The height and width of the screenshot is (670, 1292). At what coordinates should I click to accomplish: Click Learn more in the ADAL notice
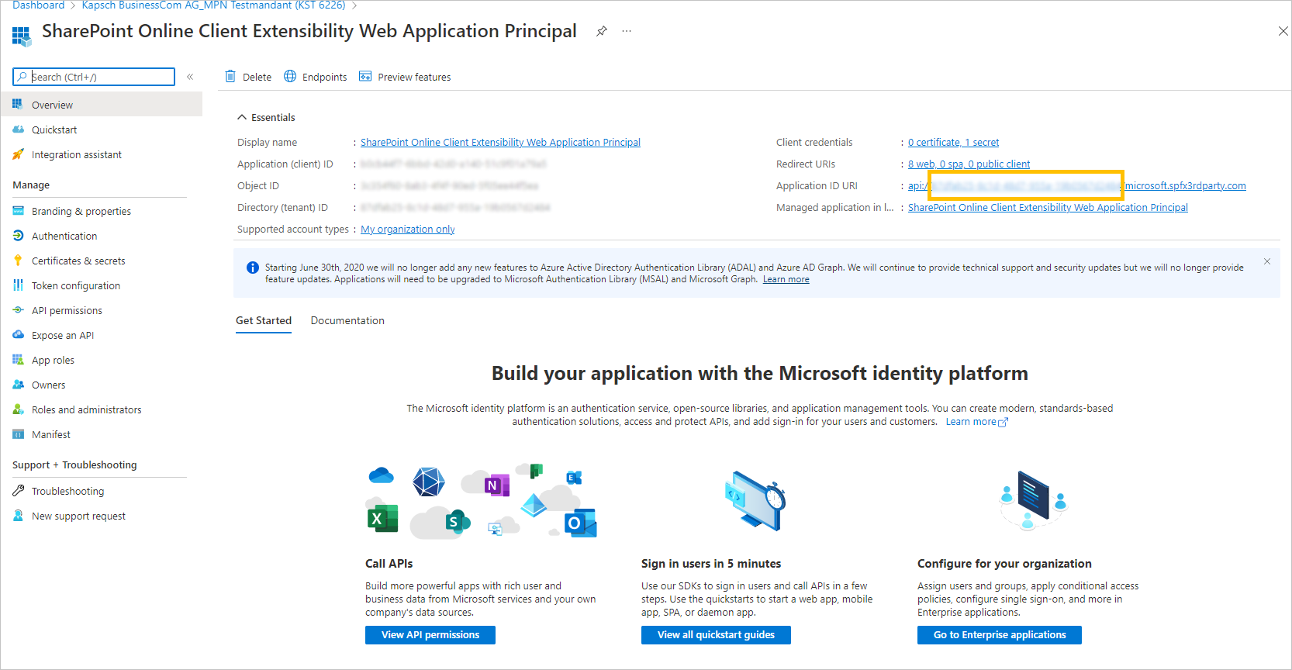[786, 279]
